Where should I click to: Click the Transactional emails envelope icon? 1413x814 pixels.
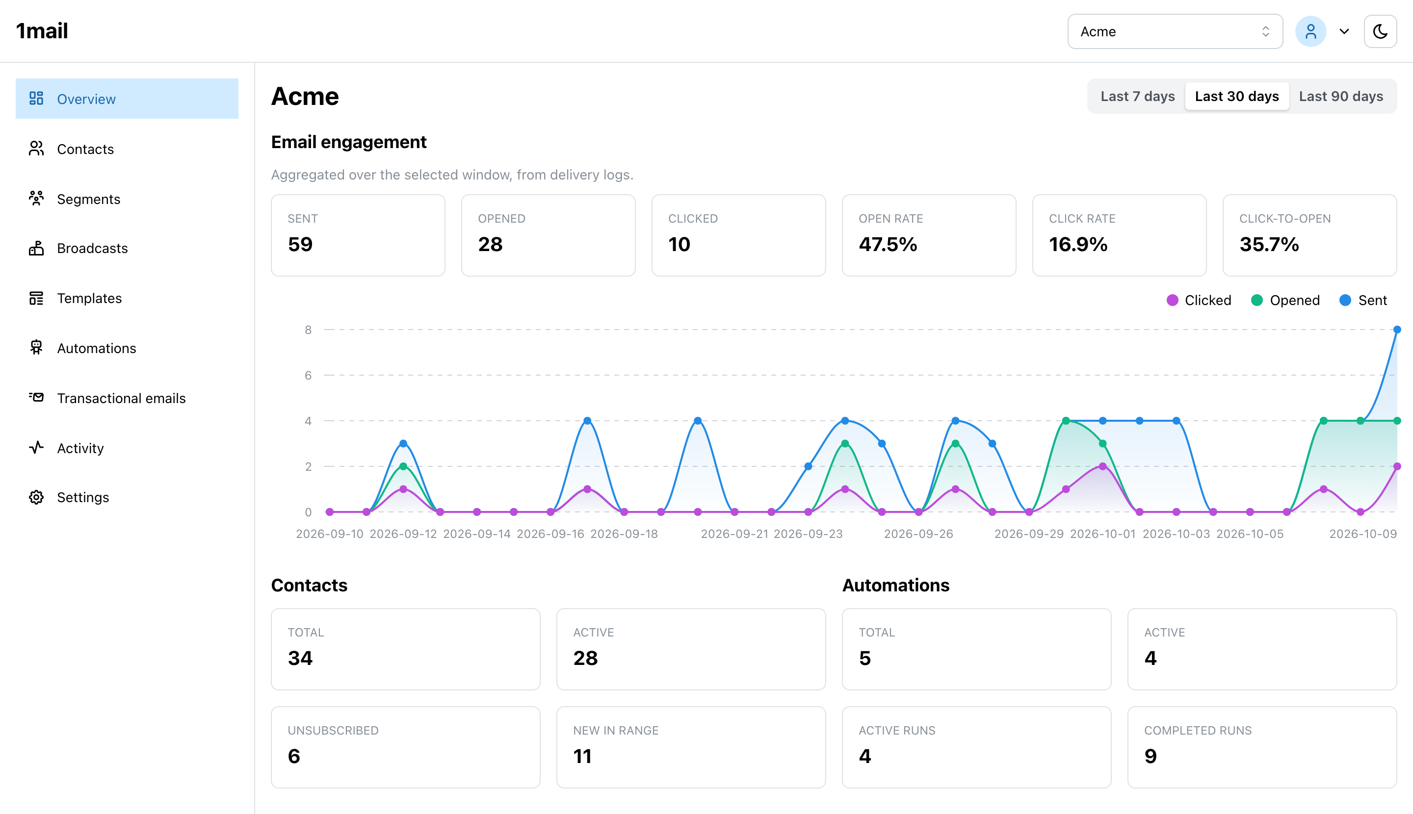click(x=36, y=398)
